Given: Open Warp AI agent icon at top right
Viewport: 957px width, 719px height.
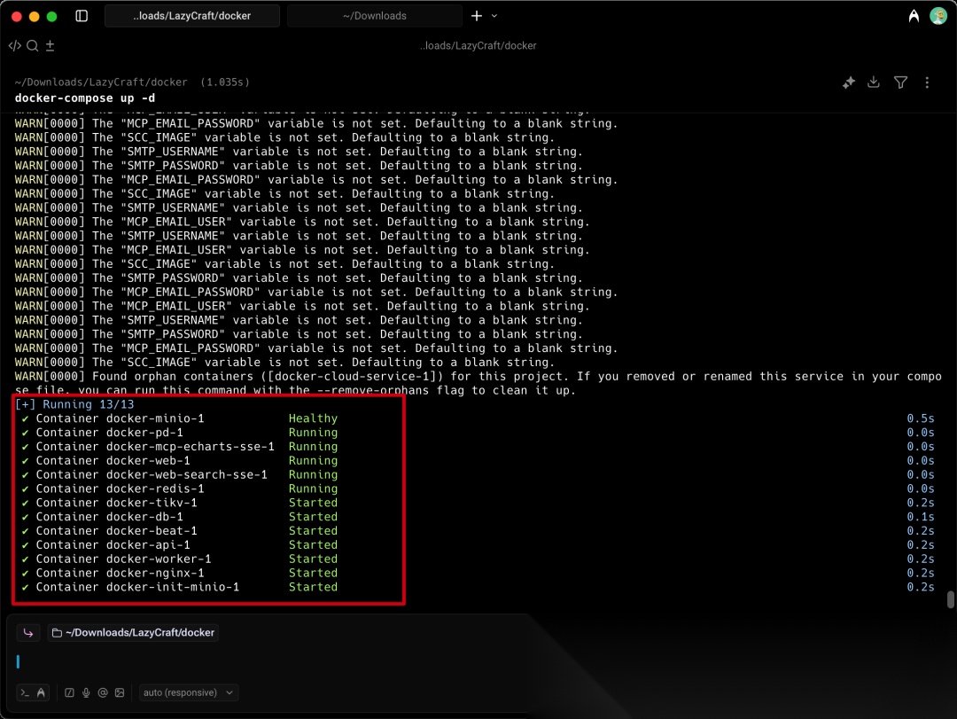Looking at the screenshot, I should click(x=914, y=16).
